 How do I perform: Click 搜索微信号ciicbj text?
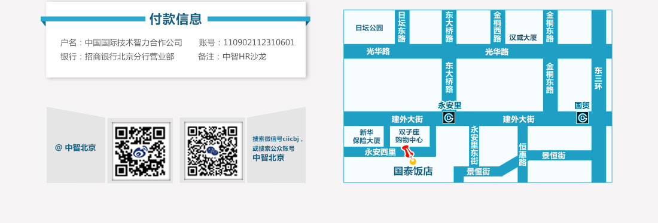(278, 139)
